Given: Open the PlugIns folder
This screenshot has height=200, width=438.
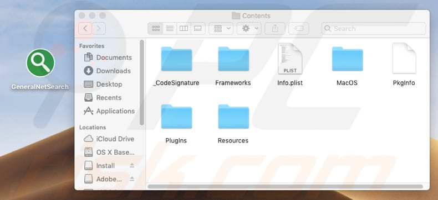Looking at the screenshot, I should click(176, 116).
